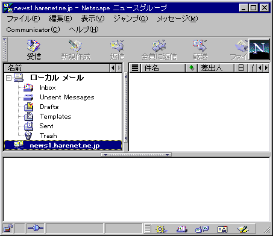Open the メッセージ(M) menu
Screen dimensions: 273x236
(177, 19)
